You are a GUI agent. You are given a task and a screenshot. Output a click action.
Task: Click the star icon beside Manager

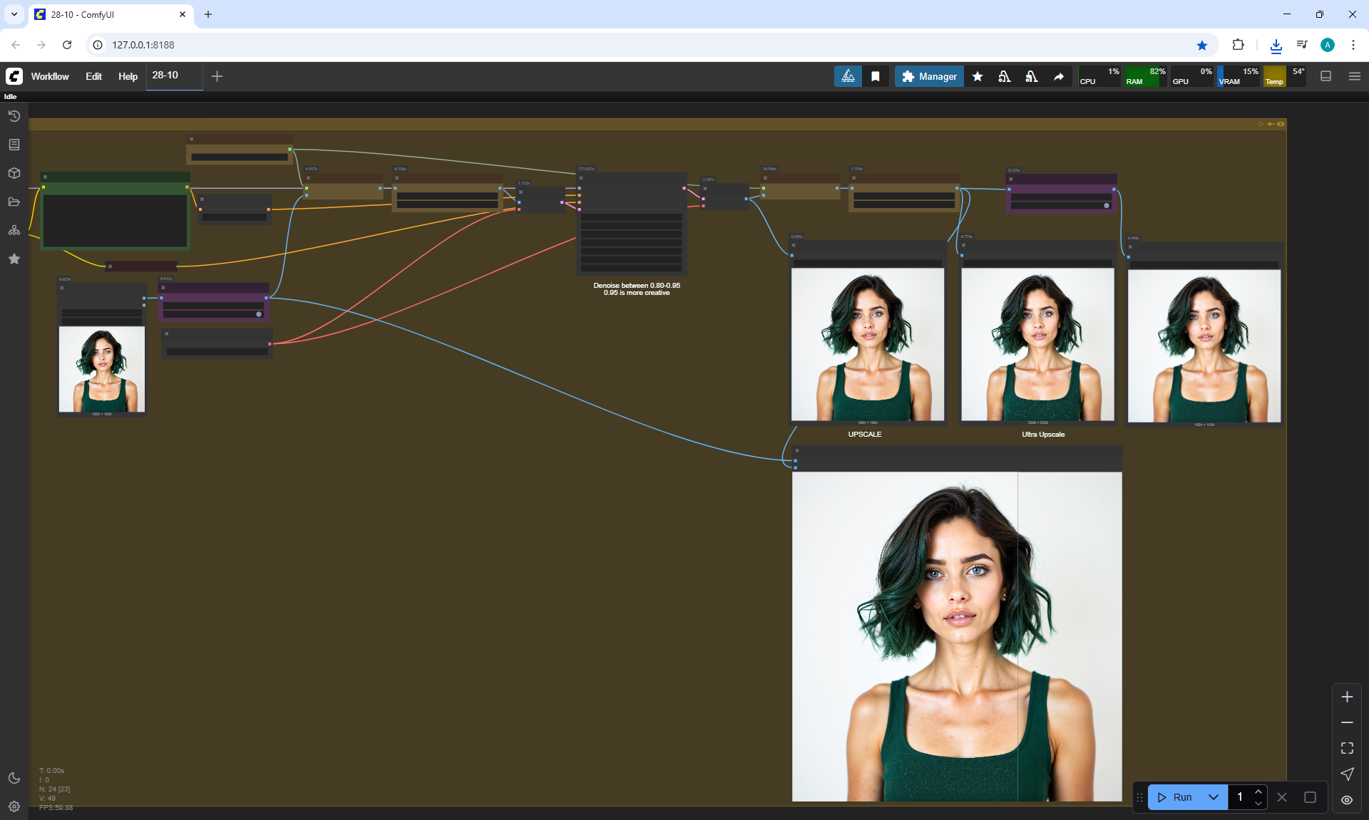(978, 76)
